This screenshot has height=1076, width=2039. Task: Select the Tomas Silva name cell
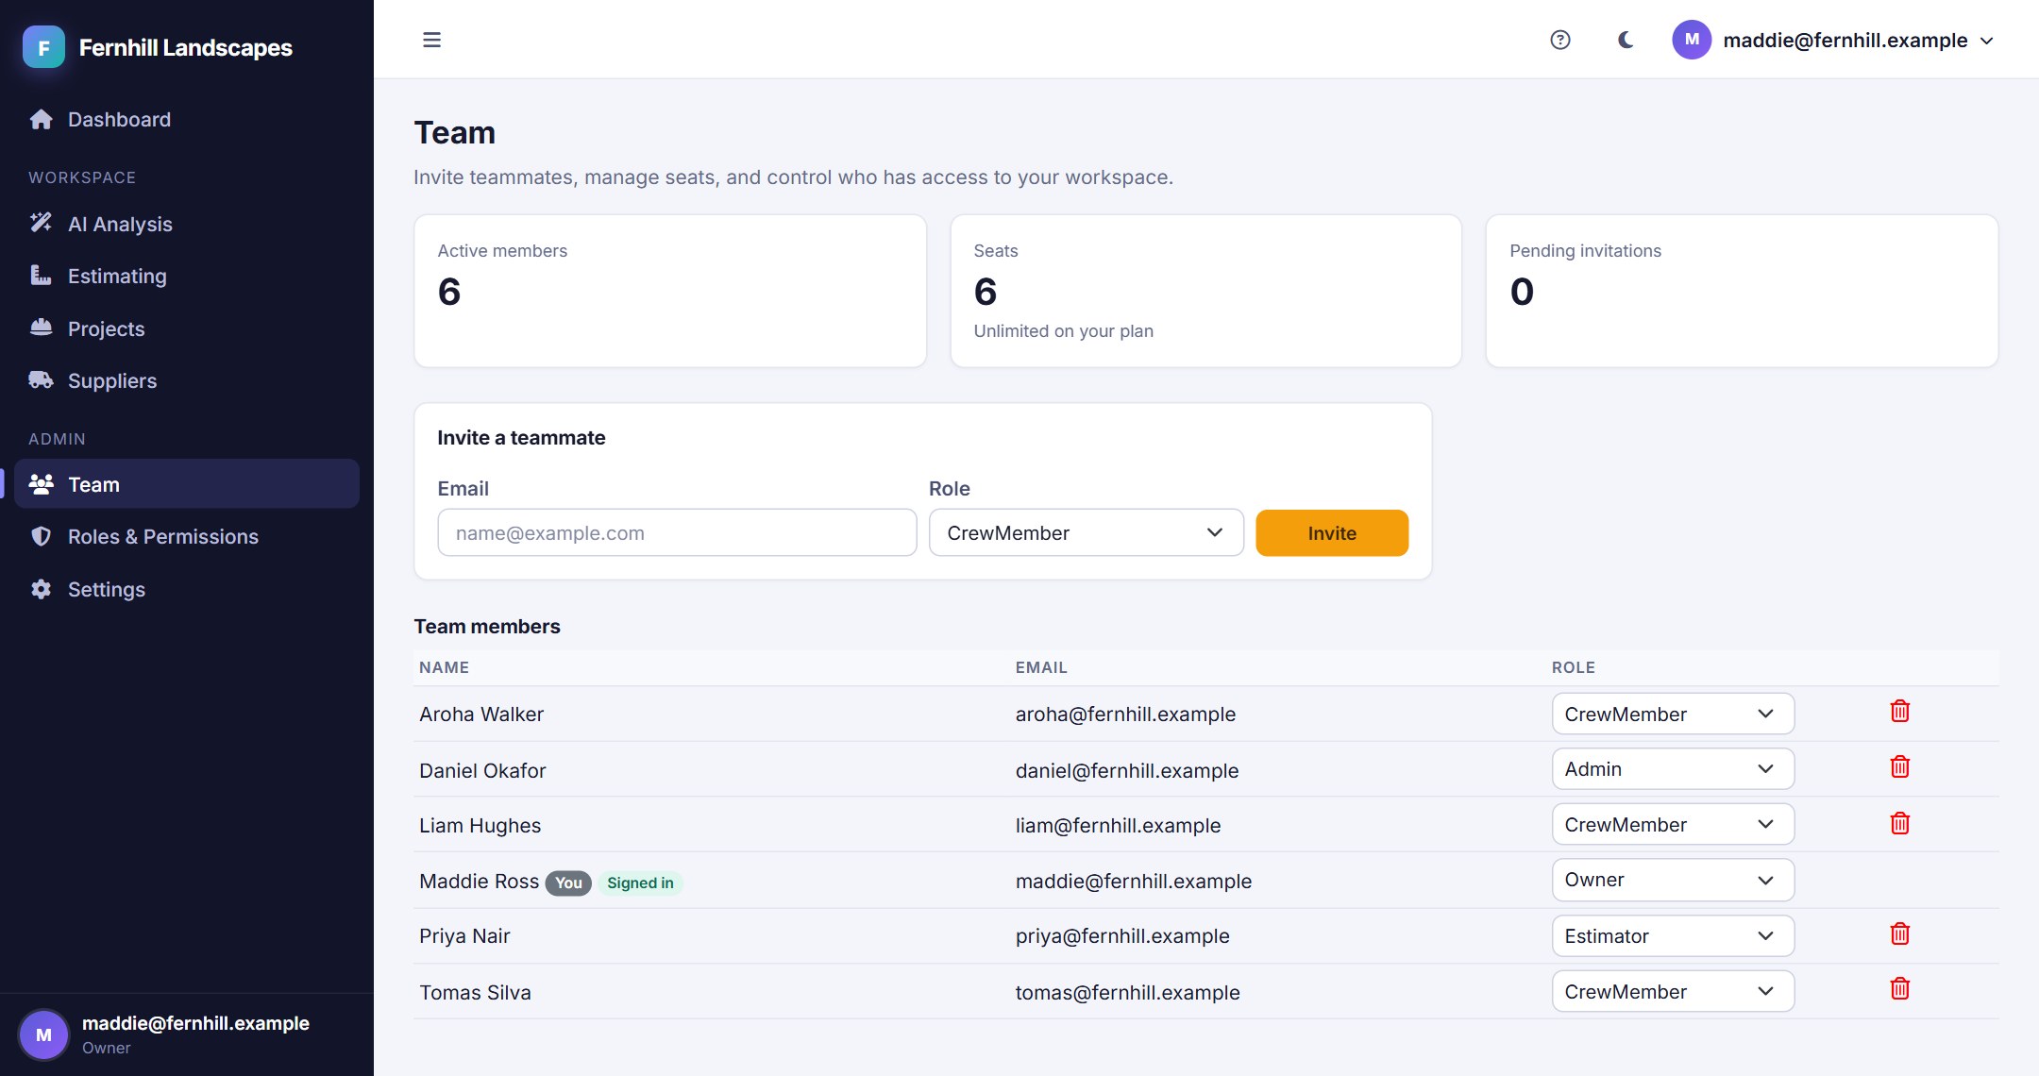click(475, 993)
